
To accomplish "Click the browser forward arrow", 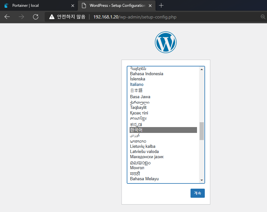I will [21, 17].
